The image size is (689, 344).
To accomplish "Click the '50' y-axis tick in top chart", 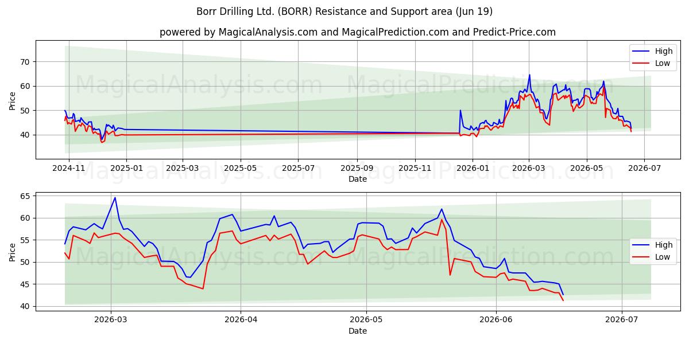I will (x=26, y=110).
